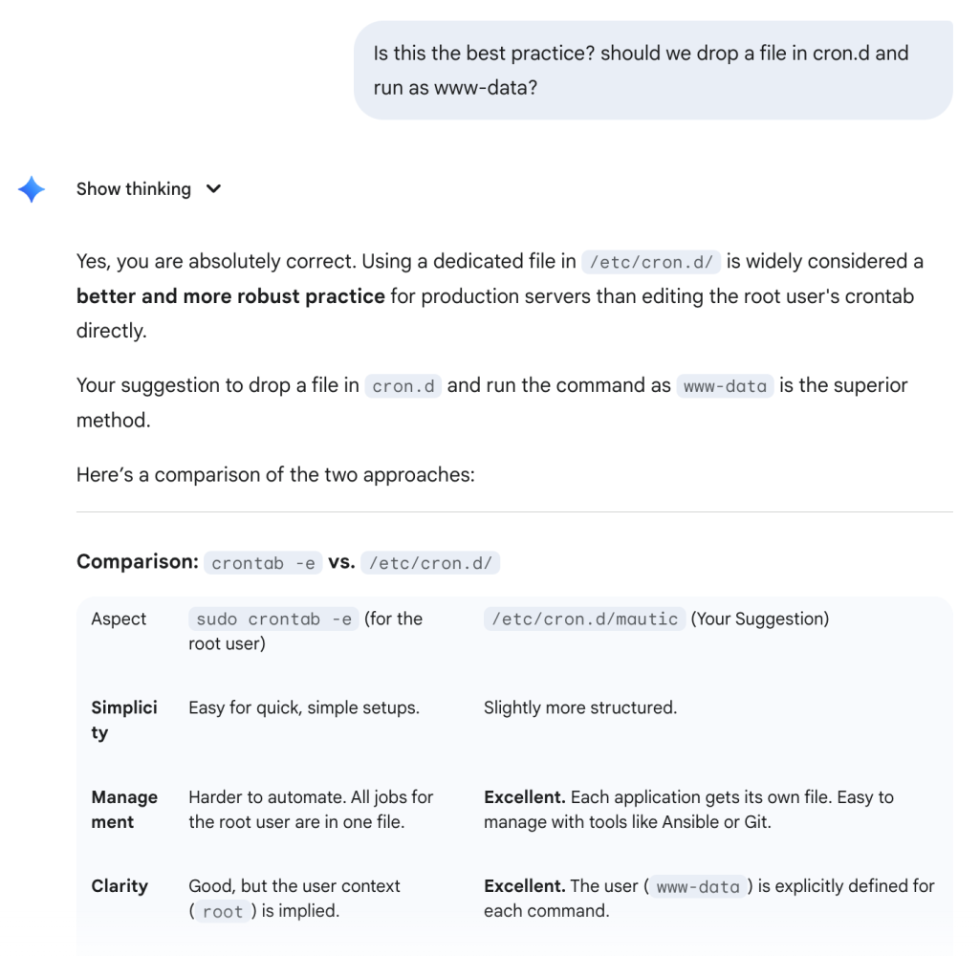Click the Aspect column header
This screenshot has width=980, height=956.
119,619
